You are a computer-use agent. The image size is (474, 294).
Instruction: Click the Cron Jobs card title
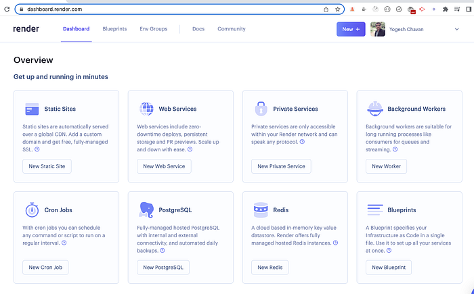[58, 210]
